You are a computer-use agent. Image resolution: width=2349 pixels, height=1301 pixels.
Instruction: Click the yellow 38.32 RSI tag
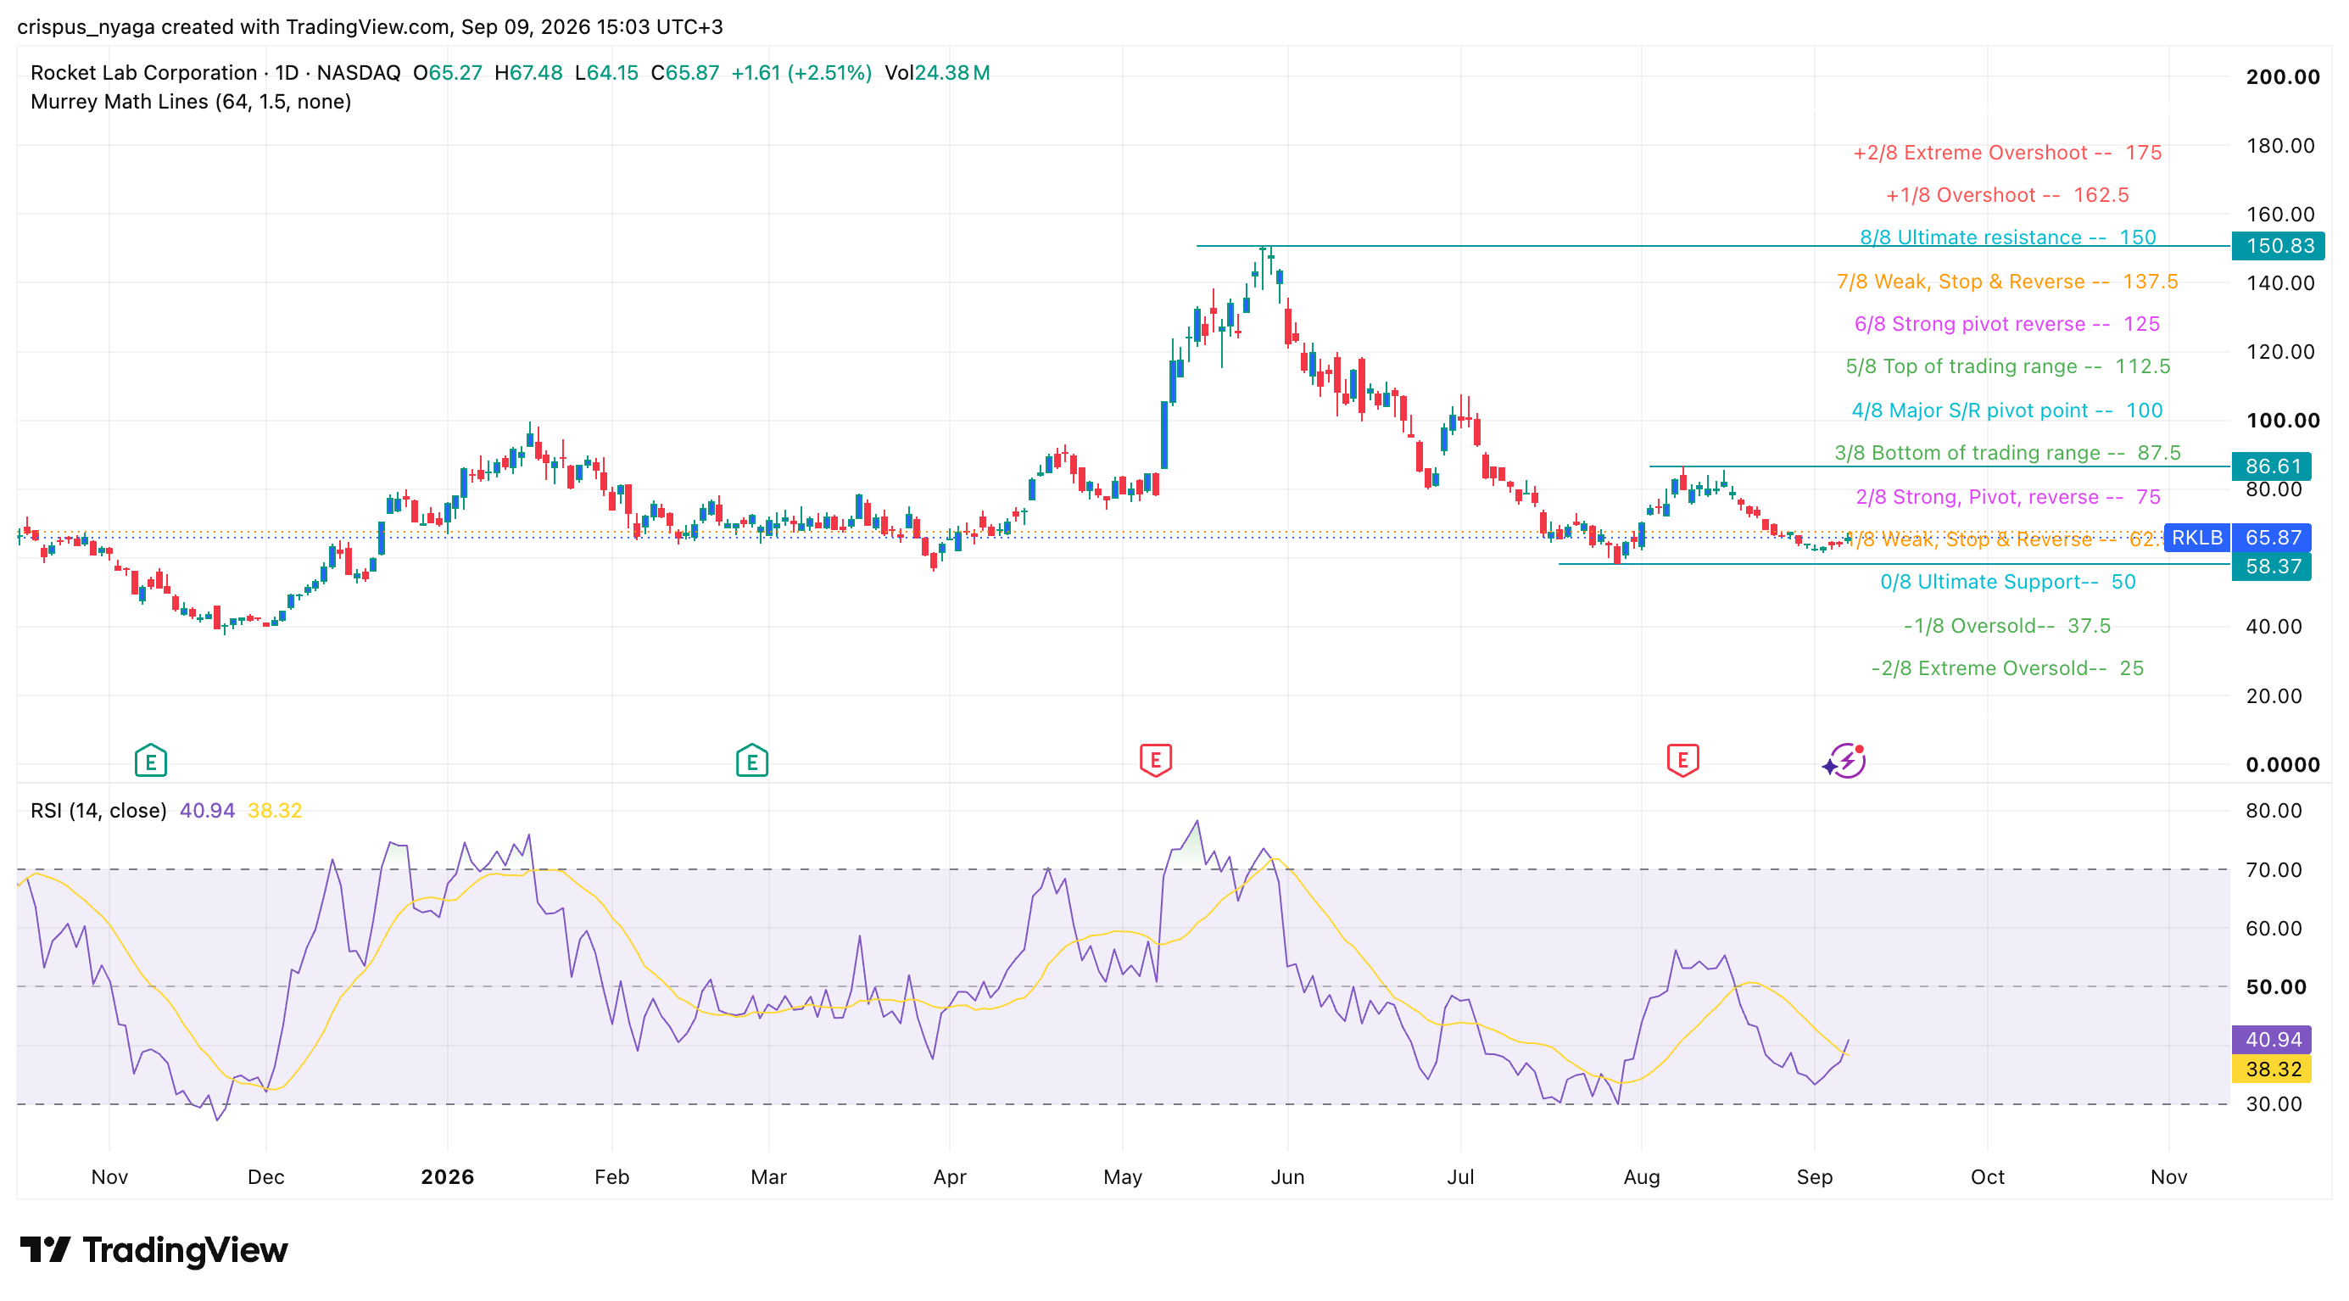tap(2273, 1069)
